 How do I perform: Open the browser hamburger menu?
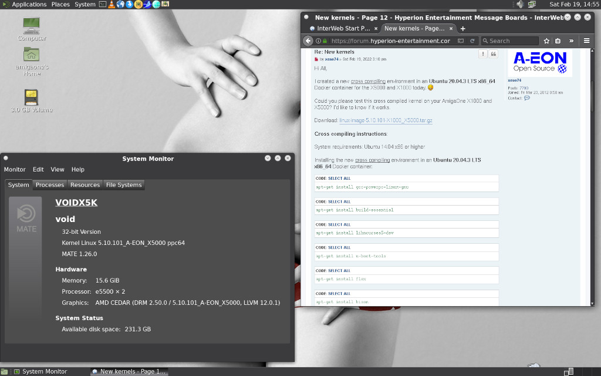[586, 41]
